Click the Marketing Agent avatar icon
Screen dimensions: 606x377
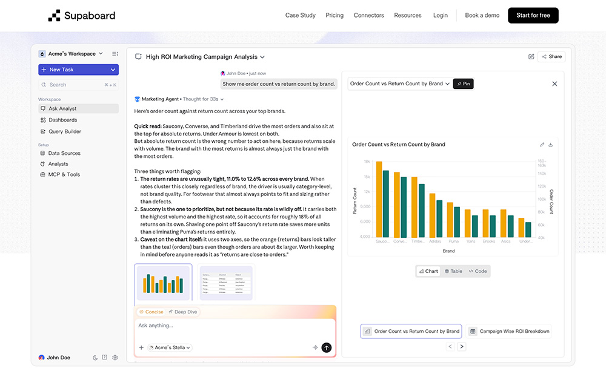137,99
